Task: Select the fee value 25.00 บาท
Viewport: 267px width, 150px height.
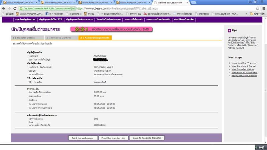Action: point(99,96)
